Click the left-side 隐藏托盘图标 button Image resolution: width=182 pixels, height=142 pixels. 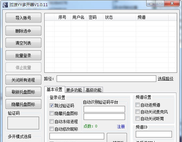23,104
